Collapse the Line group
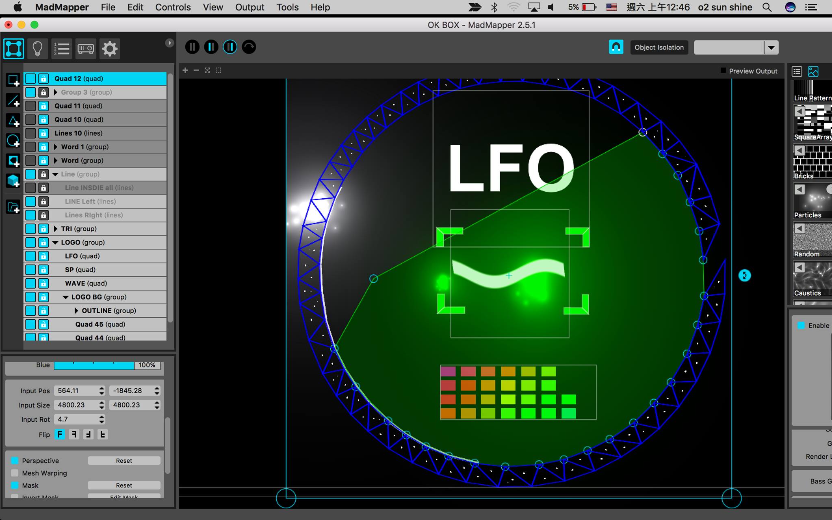 55,174
